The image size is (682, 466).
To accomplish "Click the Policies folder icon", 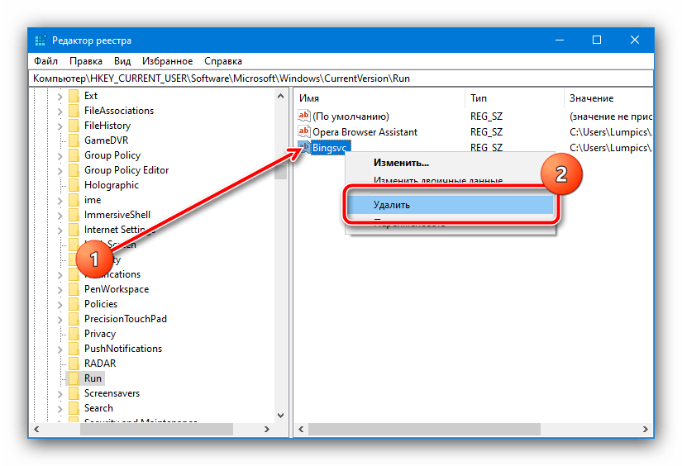I will [x=74, y=304].
